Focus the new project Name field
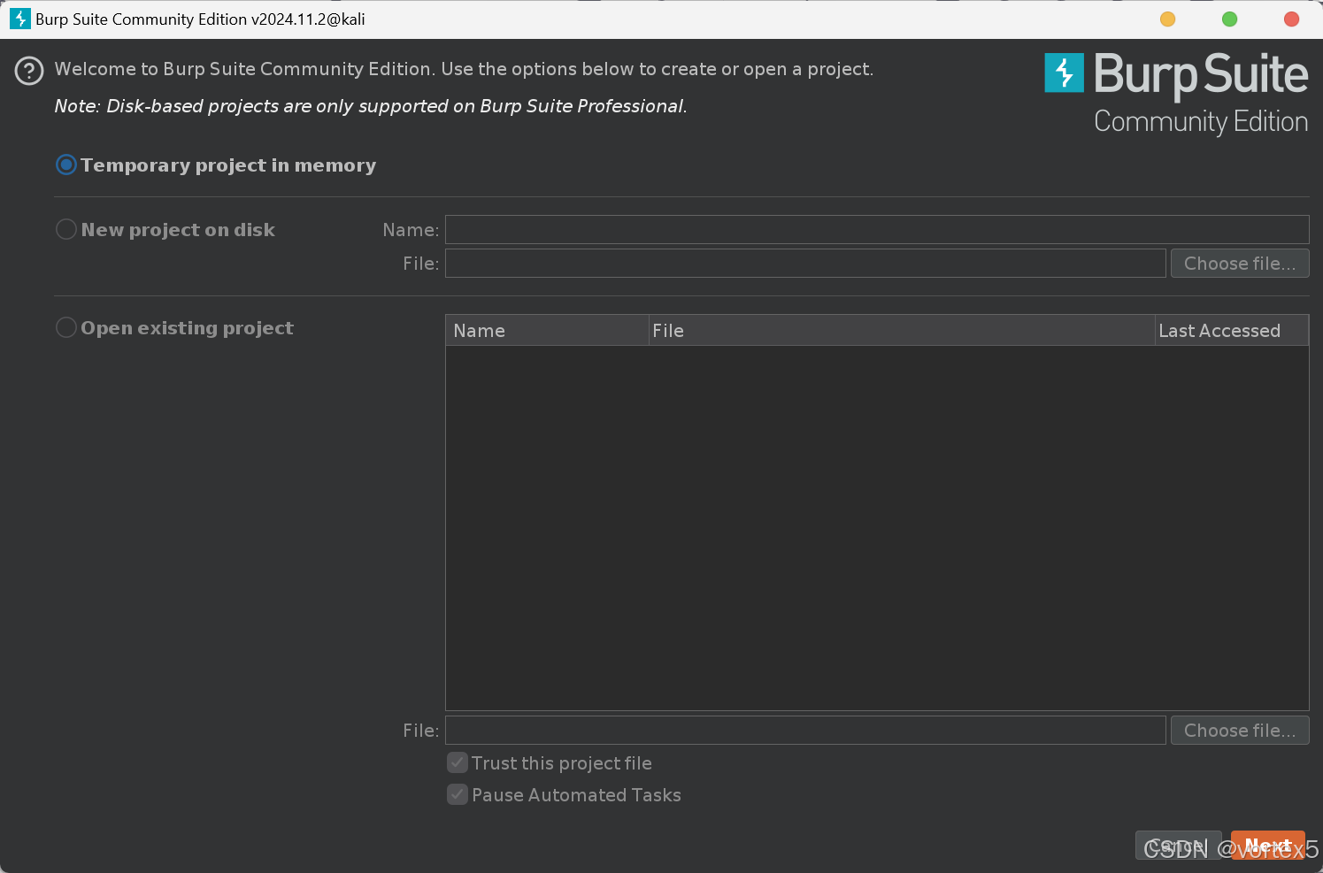1323x873 pixels. pos(877,229)
